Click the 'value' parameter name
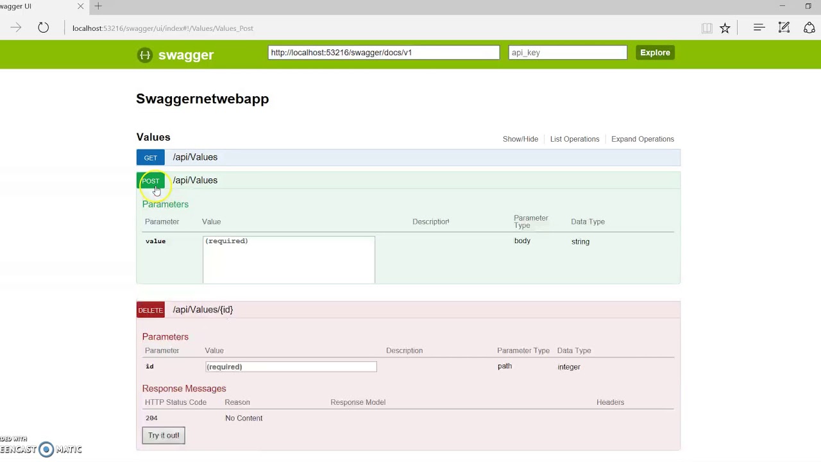The height and width of the screenshot is (462, 821). (x=155, y=241)
